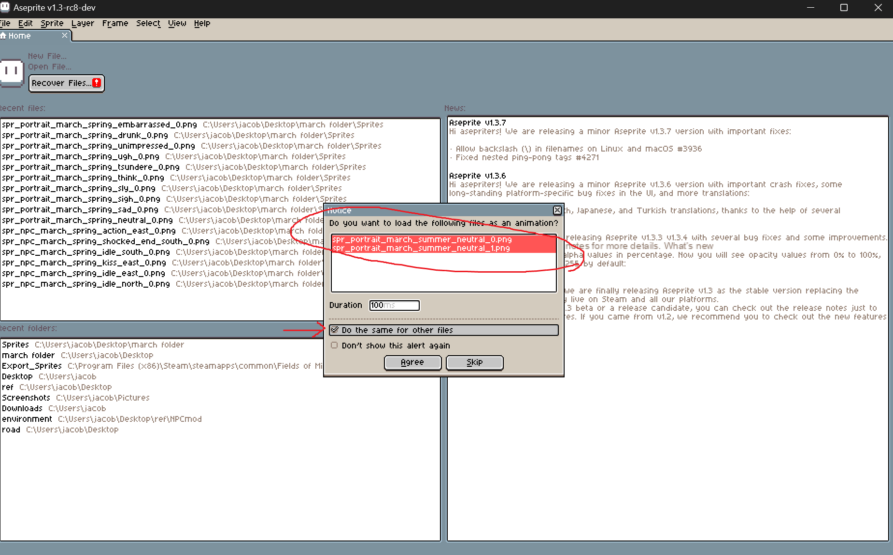Open recent file spr_npc_march_spring_idle_south_0.png

pos(162,252)
